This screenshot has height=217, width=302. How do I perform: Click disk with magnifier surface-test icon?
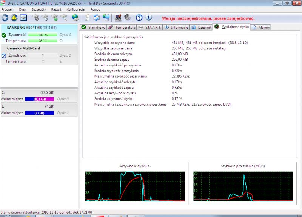pyautogui.click(x=64, y=18)
